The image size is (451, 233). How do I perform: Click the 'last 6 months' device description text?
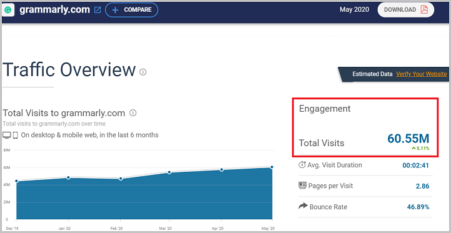(x=89, y=135)
